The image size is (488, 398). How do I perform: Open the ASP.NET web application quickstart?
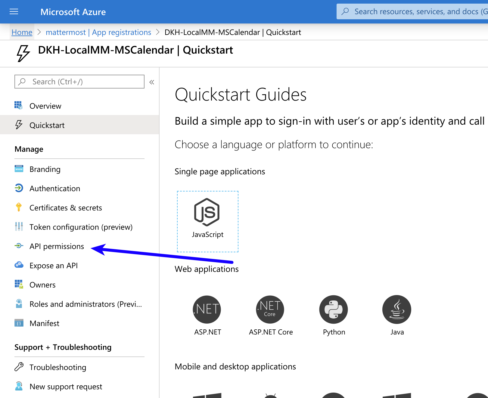(207, 309)
